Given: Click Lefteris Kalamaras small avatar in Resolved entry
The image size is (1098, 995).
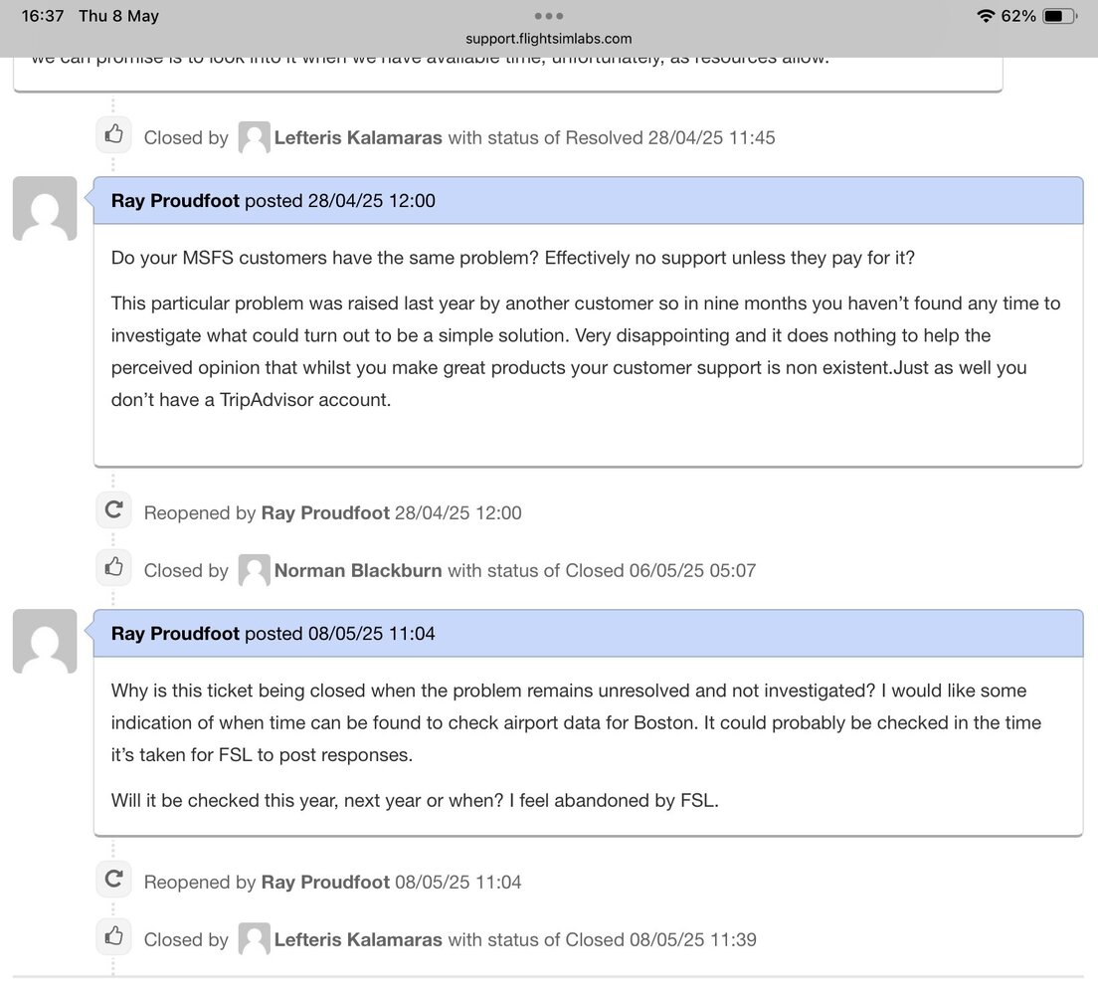Looking at the screenshot, I should click(x=255, y=137).
